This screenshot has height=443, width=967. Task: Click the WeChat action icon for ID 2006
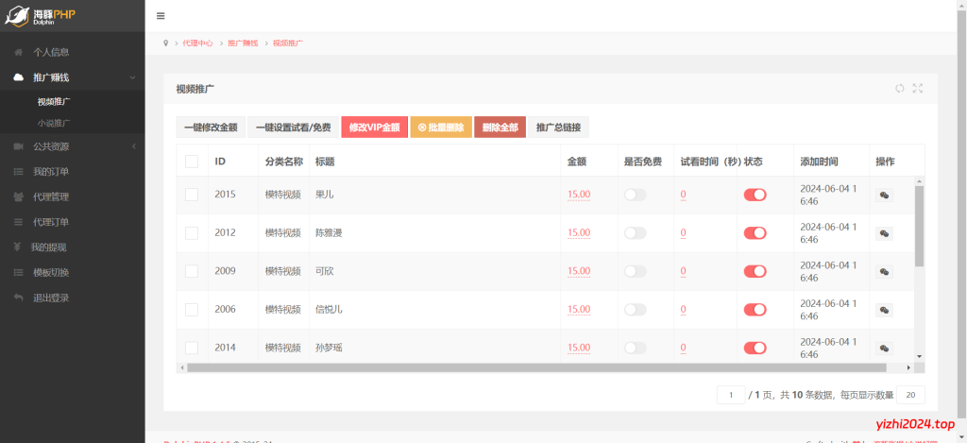[884, 309]
